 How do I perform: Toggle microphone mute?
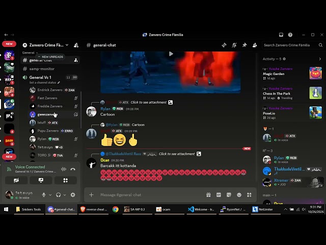click(44, 195)
